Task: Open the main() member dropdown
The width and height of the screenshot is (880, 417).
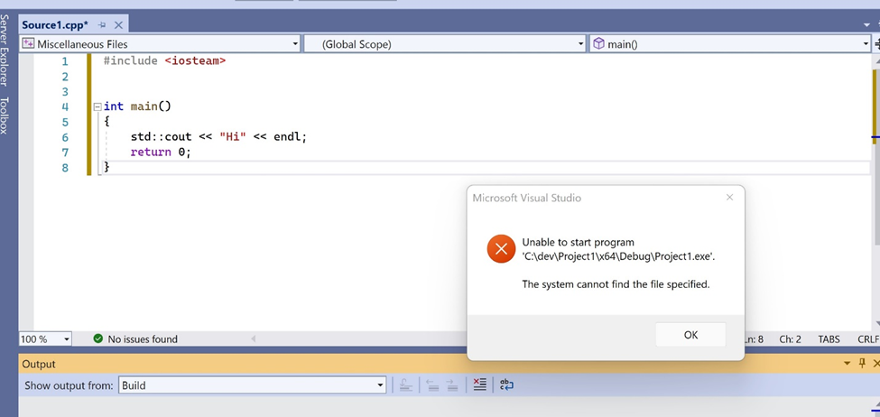Action: [729, 44]
